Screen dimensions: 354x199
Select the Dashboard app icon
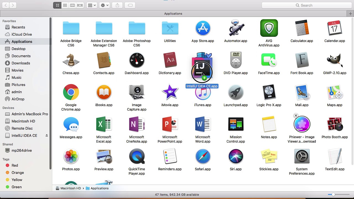[137, 60]
